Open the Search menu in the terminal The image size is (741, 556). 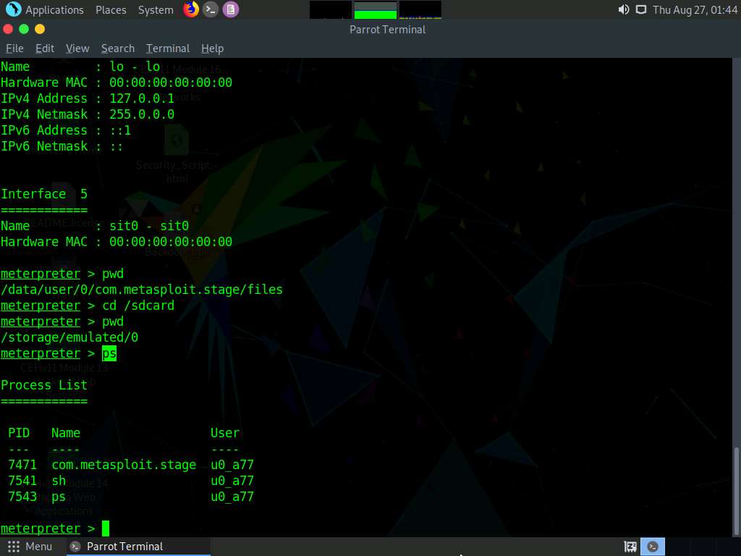coord(117,49)
